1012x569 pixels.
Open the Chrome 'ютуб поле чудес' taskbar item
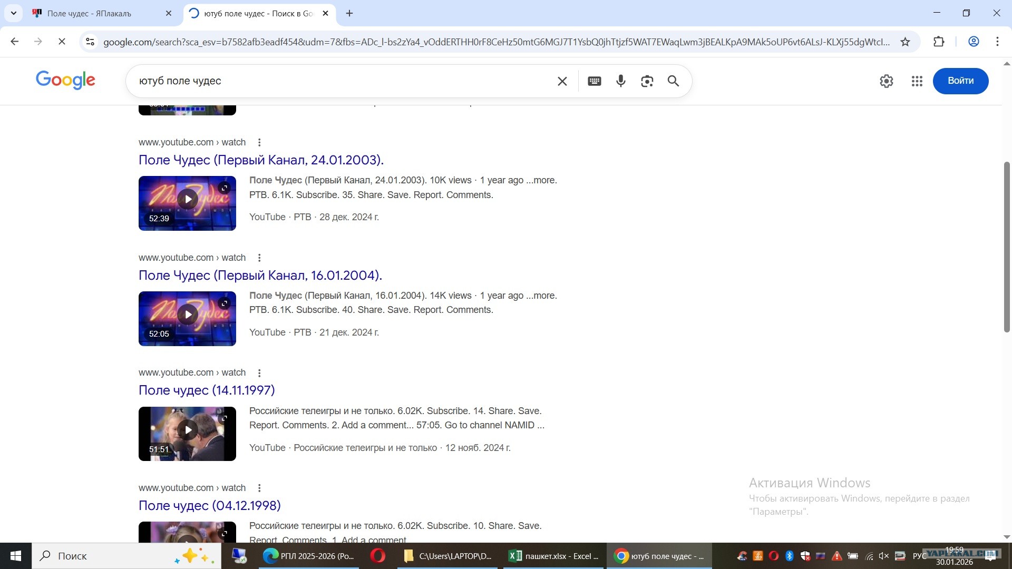click(x=659, y=556)
